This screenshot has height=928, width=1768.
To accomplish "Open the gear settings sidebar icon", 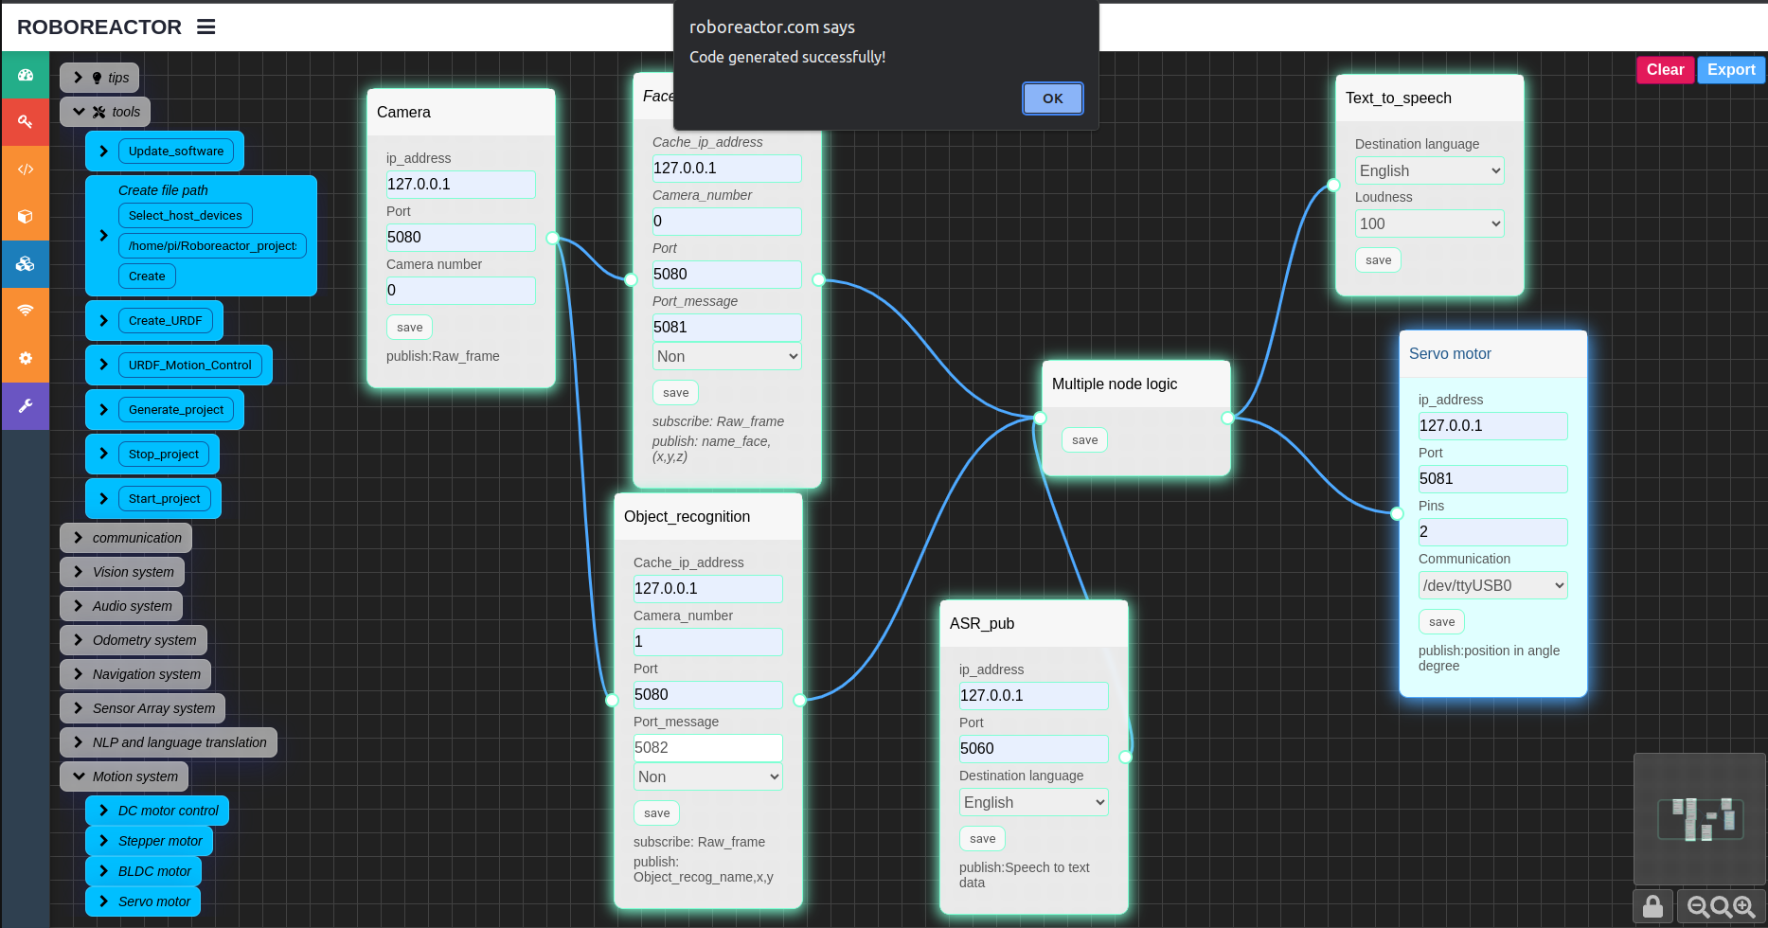I will tap(26, 358).
